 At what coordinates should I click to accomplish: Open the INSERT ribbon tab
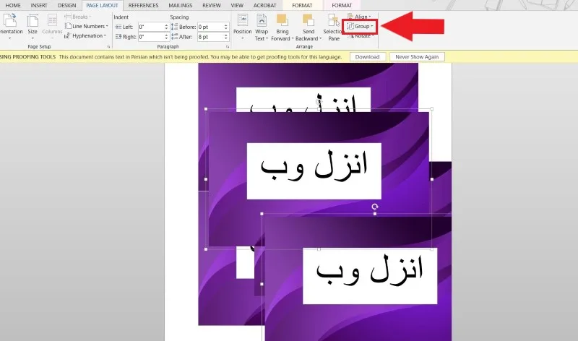point(39,5)
